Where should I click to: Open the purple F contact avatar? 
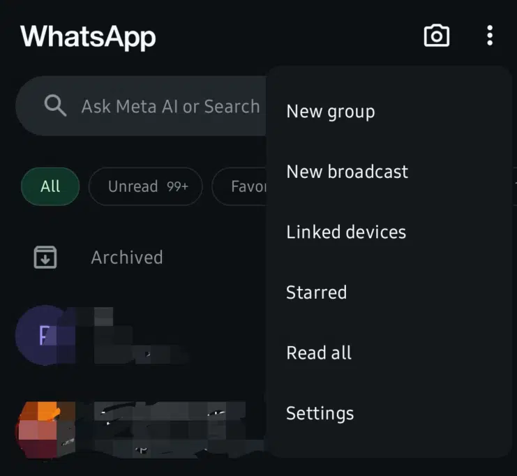point(45,335)
